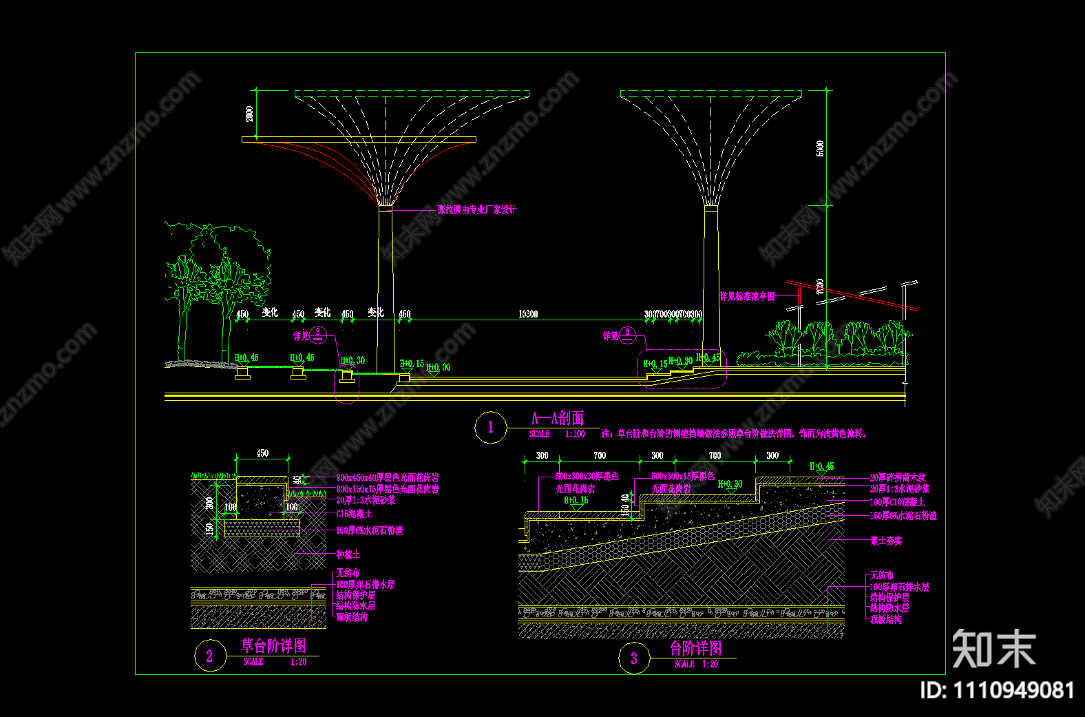The height and width of the screenshot is (717, 1085).
Task: Select the 2000 vertical dimension label
Action: [250, 114]
